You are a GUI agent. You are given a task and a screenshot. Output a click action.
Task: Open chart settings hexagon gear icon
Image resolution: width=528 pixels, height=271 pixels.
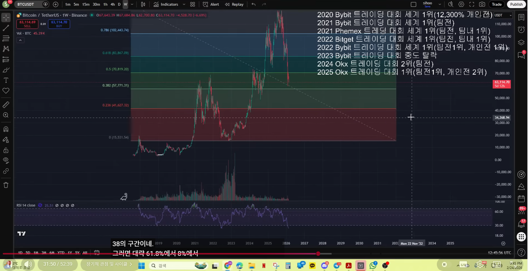tap(461, 4)
